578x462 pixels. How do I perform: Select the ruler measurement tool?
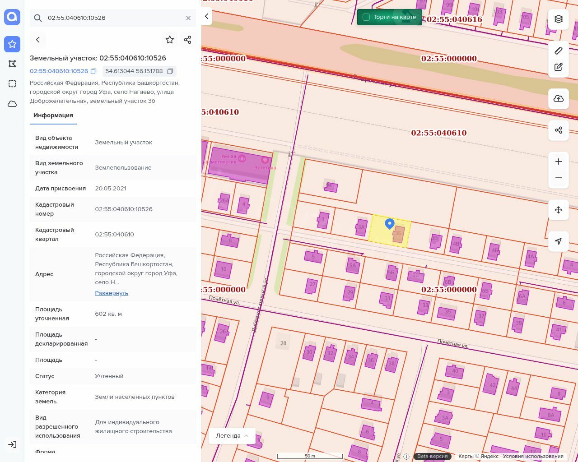pyautogui.click(x=559, y=51)
